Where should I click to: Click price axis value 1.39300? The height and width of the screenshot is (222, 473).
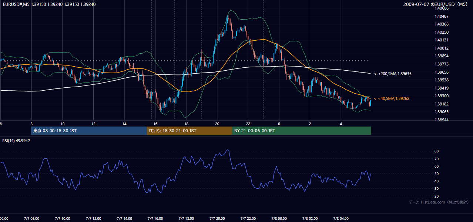441,96
